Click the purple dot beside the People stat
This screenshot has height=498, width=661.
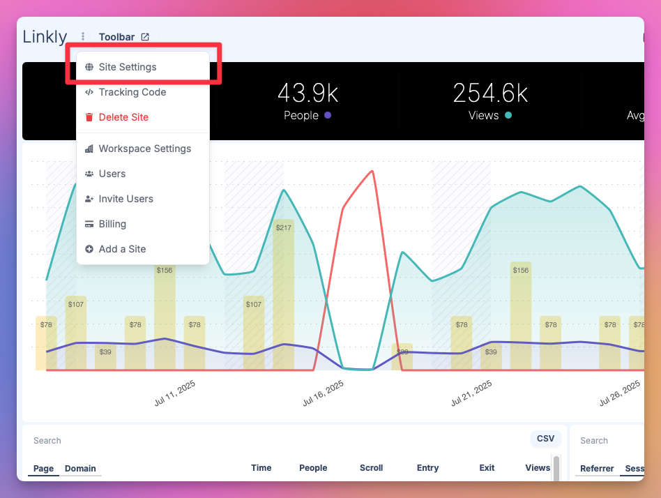point(328,116)
